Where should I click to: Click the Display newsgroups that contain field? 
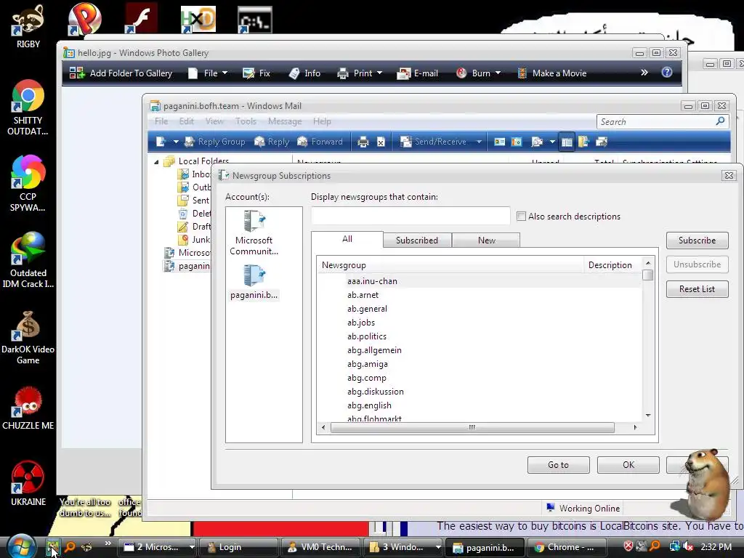click(x=411, y=216)
